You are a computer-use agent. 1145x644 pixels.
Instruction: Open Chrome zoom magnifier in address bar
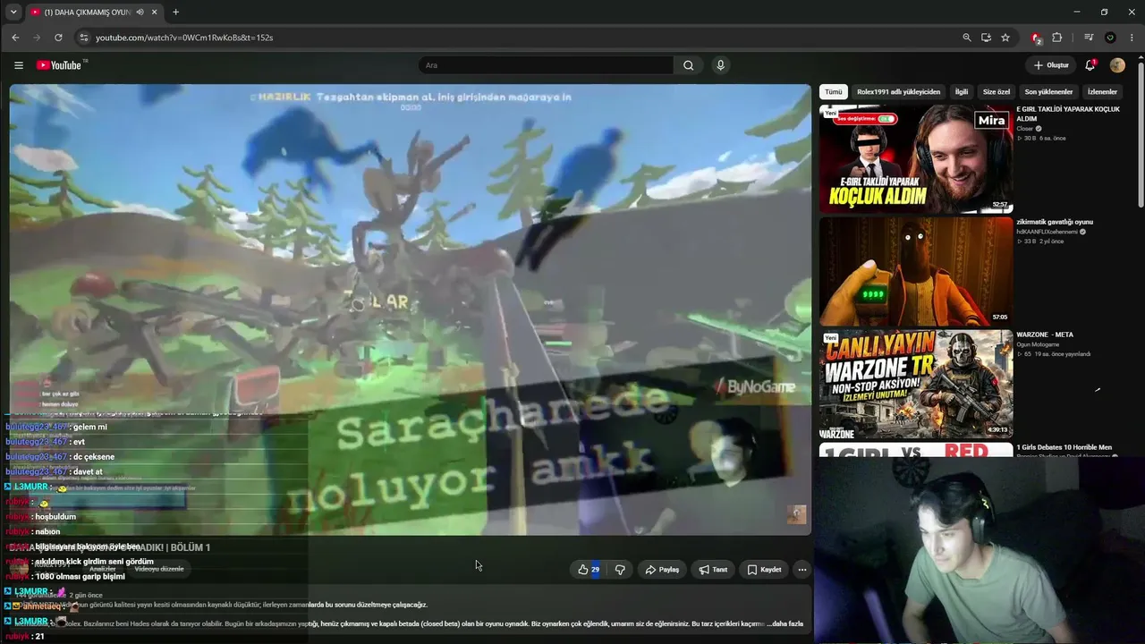[966, 38]
